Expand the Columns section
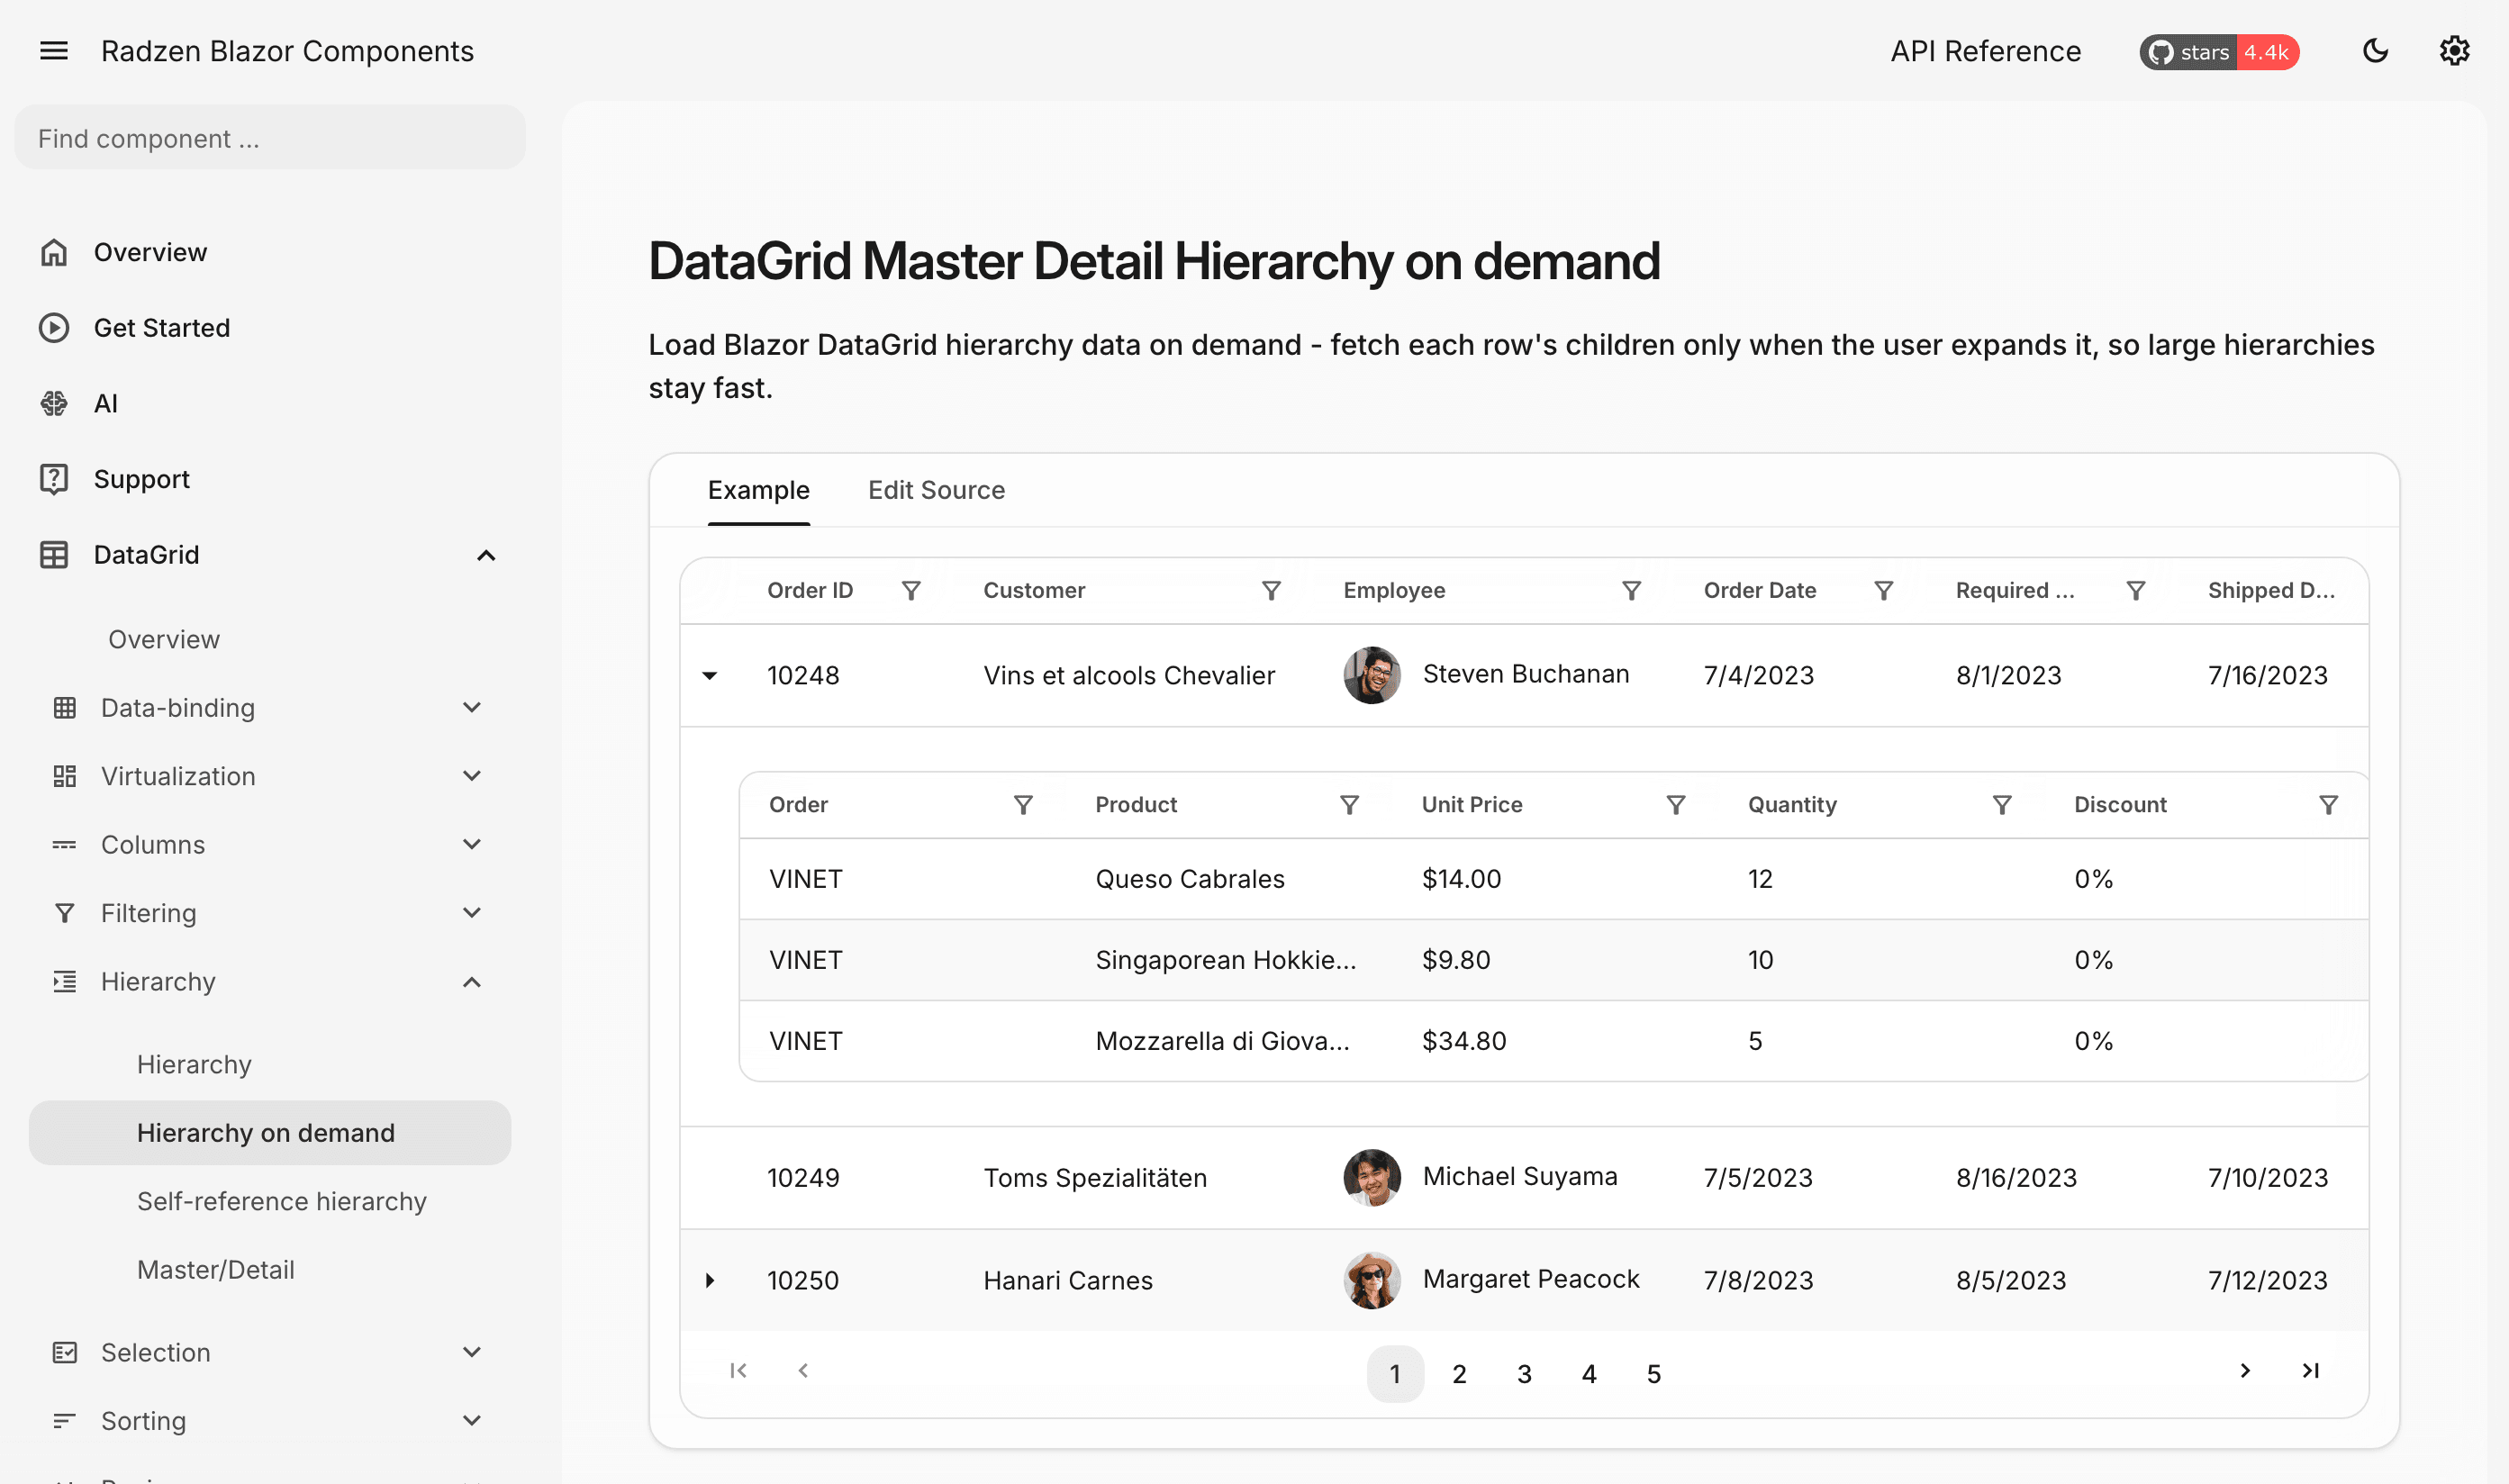Viewport: 2509px width, 1484px height. pyautogui.click(x=472, y=845)
